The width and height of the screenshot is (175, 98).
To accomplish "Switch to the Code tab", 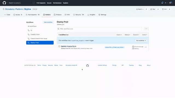I will tap(7, 15).
